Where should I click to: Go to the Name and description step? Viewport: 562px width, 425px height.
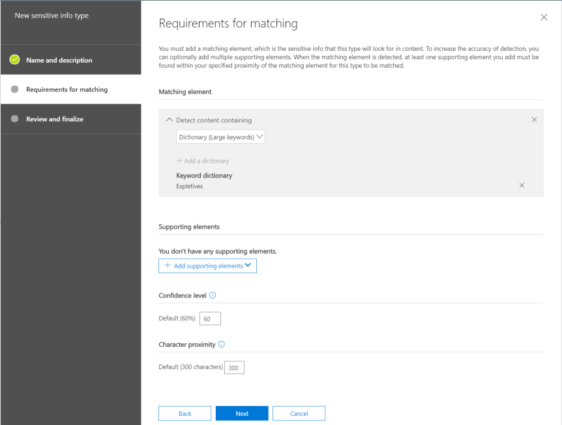click(x=59, y=60)
